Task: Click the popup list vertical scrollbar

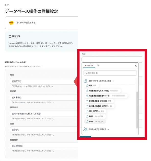Action: click(x=137, y=110)
